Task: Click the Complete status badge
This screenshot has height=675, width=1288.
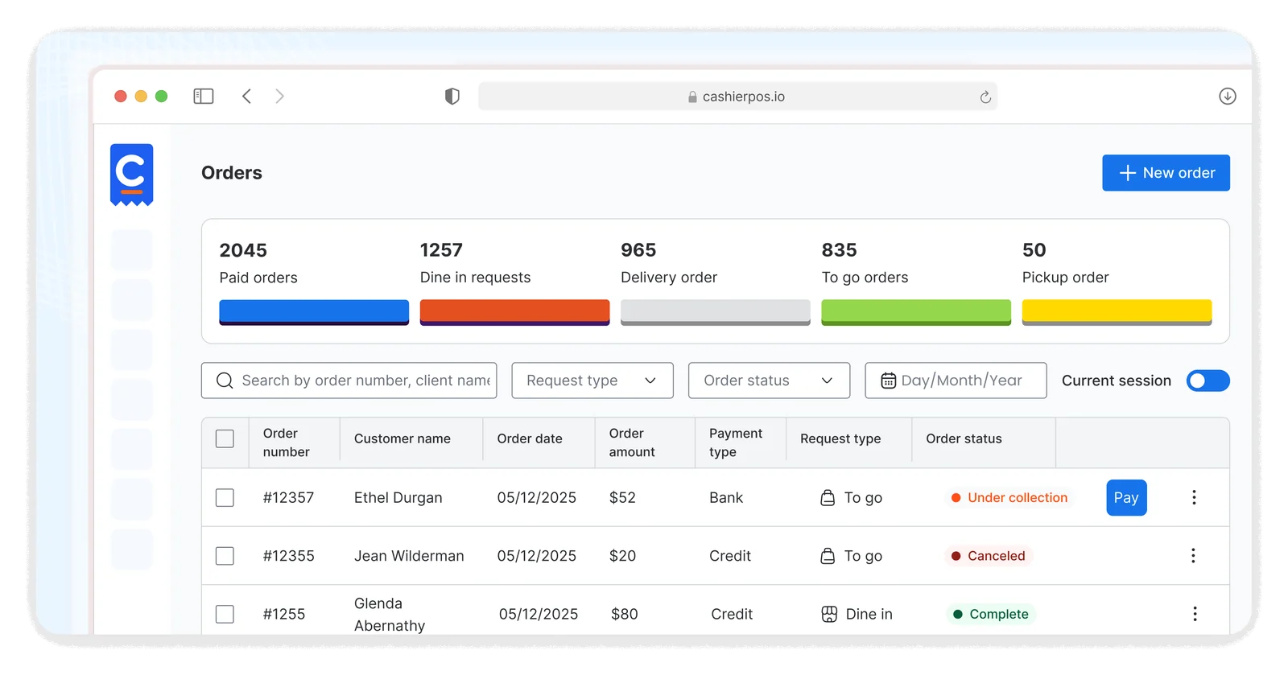Action: point(991,614)
